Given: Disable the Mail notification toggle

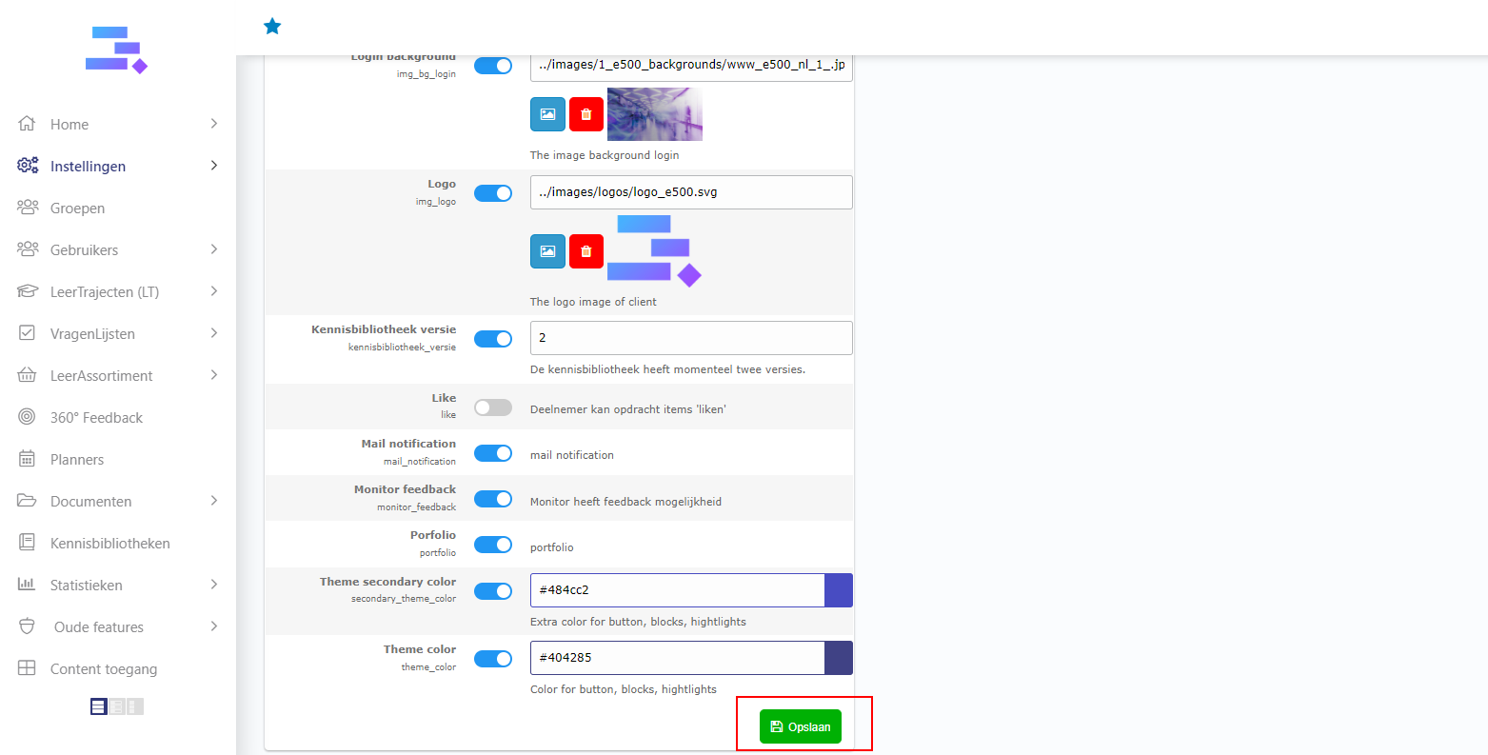Looking at the screenshot, I should point(493,453).
